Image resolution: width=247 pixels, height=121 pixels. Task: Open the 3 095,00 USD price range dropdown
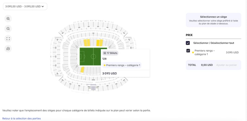(25, 6)
